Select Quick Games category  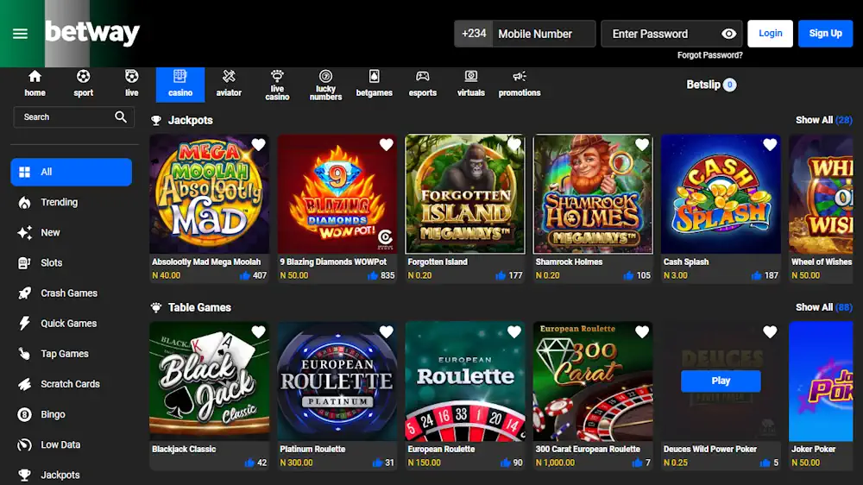(71, 323)
